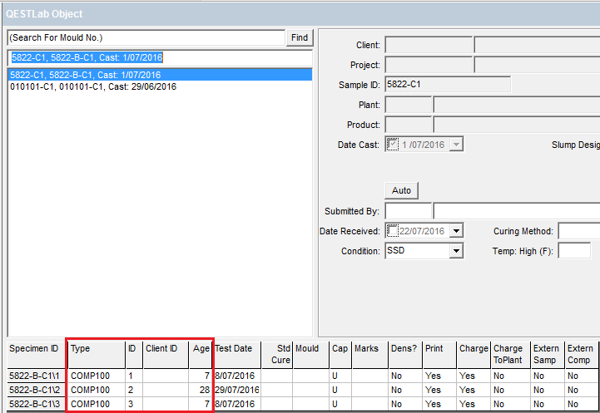Select specimen row 5822-B-C1\2
The image size is (600, 413).
pos(34,390)
